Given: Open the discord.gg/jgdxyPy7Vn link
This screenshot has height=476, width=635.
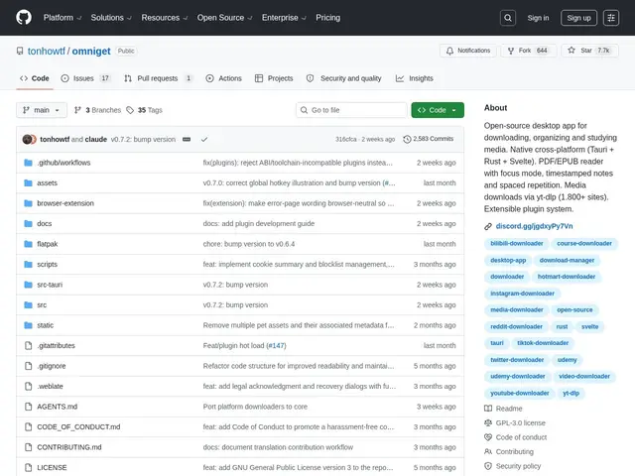Looking at the screenshot, I should 534,226.
